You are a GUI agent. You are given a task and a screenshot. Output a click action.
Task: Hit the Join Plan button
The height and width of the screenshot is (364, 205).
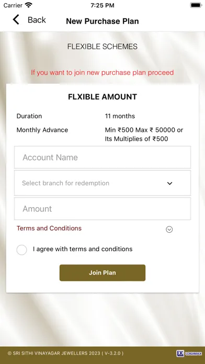[x=102, y=273]
